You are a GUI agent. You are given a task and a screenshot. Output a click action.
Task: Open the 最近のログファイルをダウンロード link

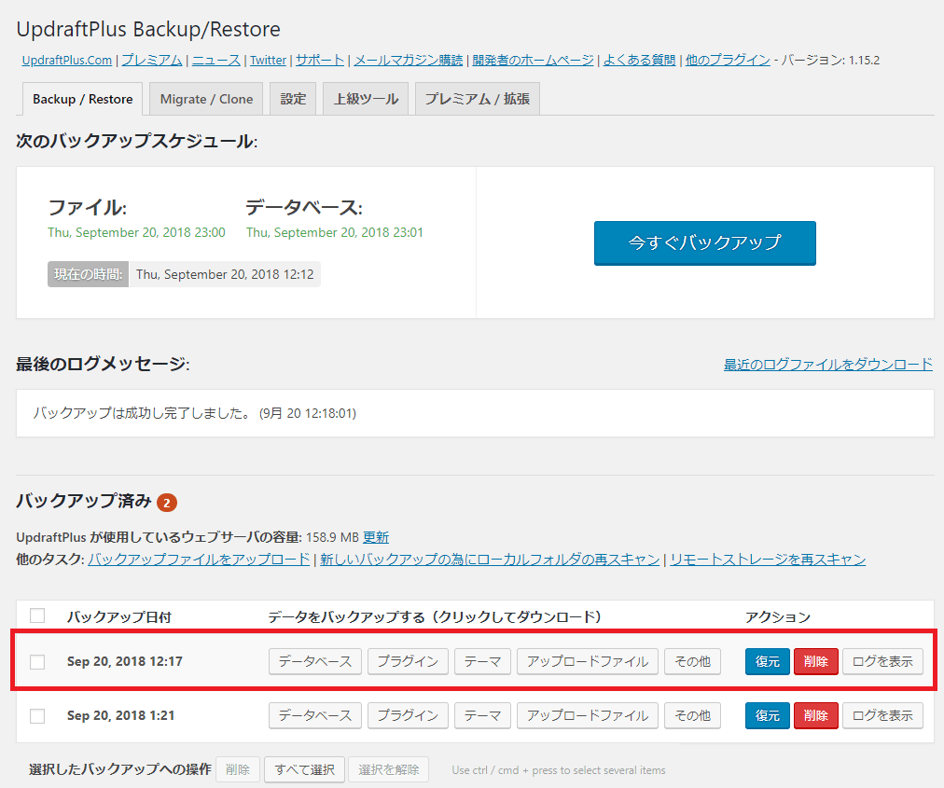click(x=827, y=365)
